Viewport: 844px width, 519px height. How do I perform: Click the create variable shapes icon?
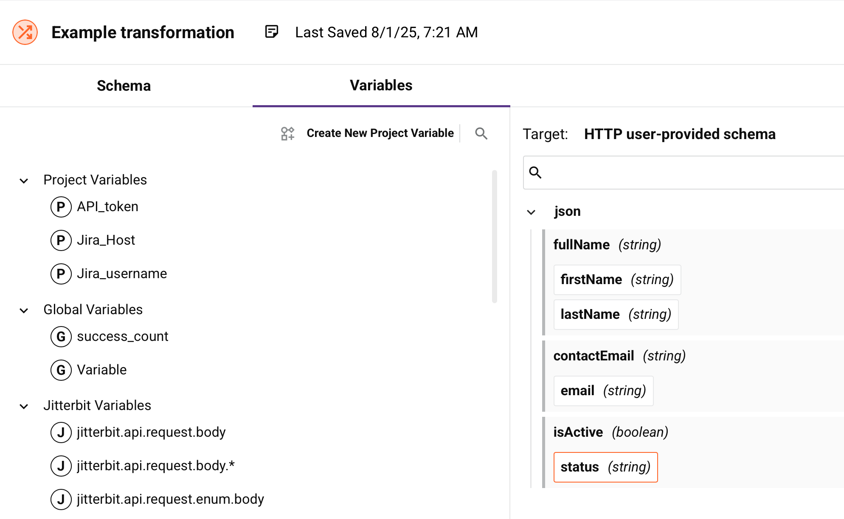[x=287, y=134]
